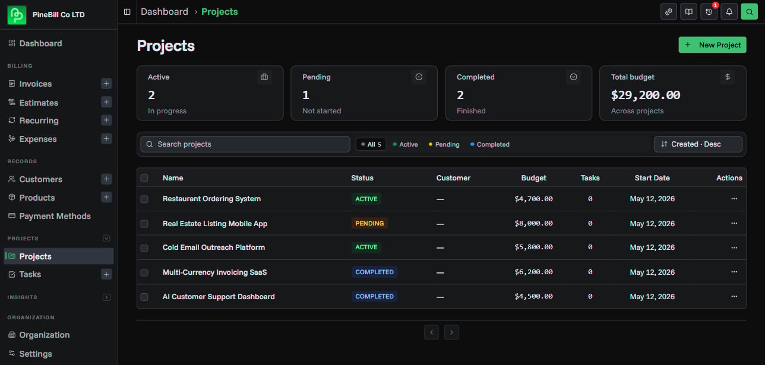Click briefcase icon on Active card
The width and height of the screenshot is (765, 365).
coord(264,77)
